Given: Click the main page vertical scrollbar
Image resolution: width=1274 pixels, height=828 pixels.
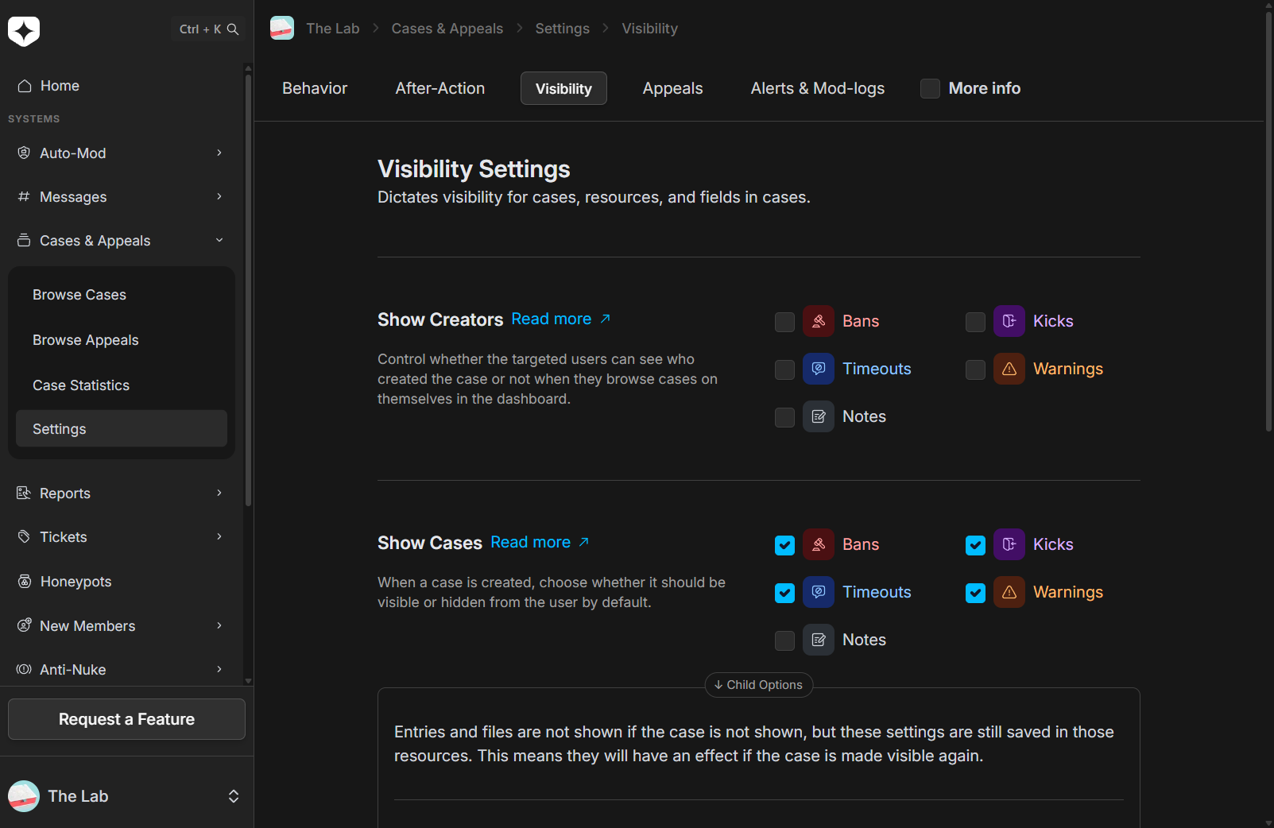Looking at the screenshot, I should pyautogui.click(x=1268, y=221).
